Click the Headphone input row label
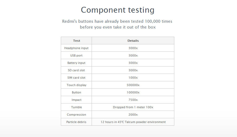This screenshot has height=137, width=237. coord(76,48)
